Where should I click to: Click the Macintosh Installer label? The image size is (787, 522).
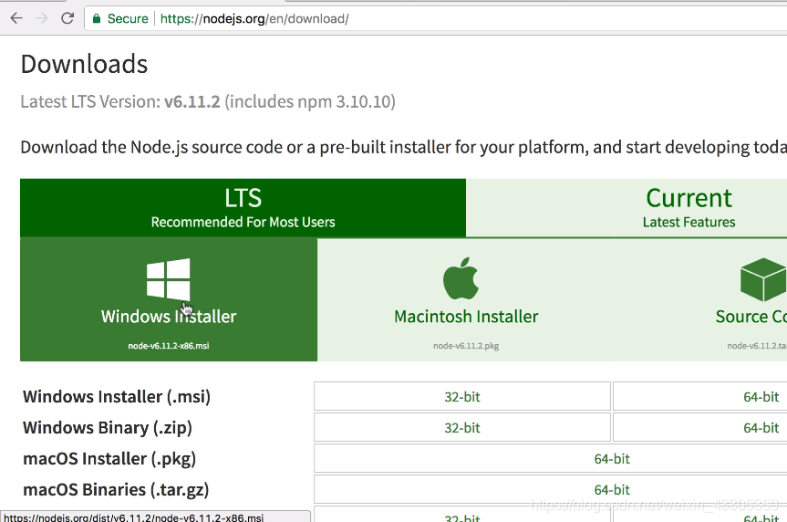[466, 317]
